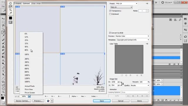Open the Color Table panel menu

pos(147,44)
